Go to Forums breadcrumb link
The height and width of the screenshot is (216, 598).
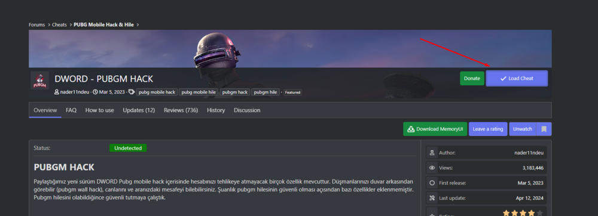tap(36, 24)
